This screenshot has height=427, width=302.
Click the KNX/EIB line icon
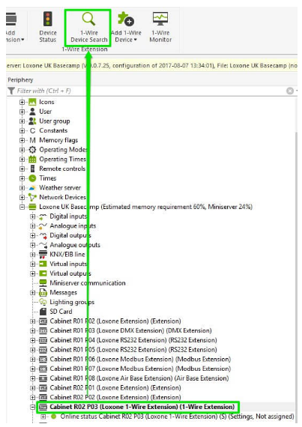[43, 255]
